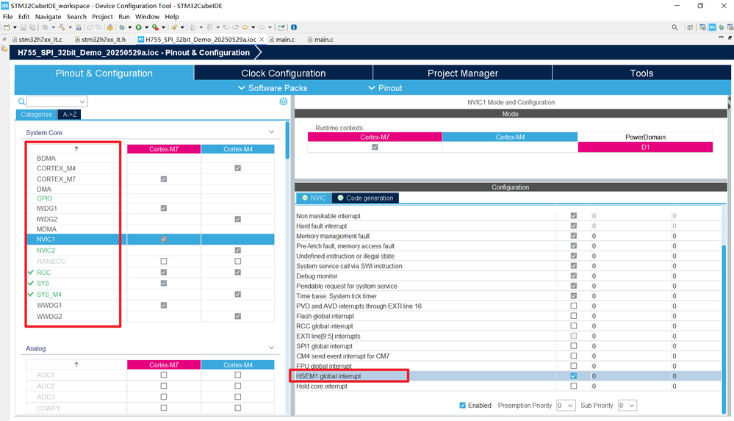Click the gear settings icon in categories panel
This screenshot has height=421, width=734.
pyautogui.click(x=283, y=101)
